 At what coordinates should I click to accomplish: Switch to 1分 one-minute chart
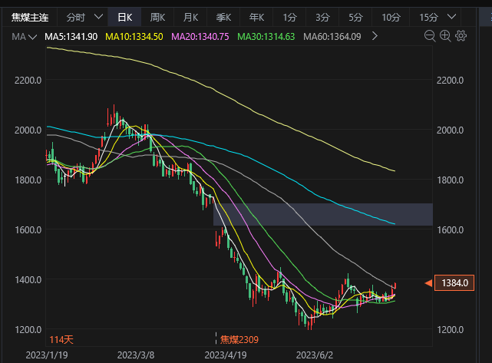click(x=289, y=17)
